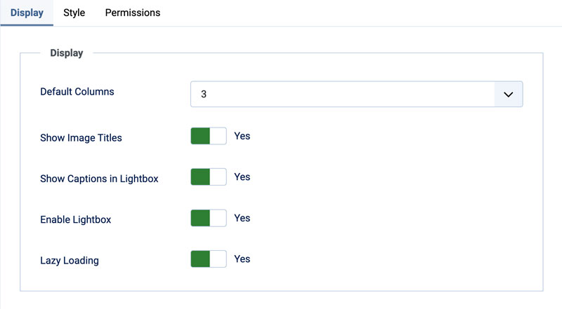Click the Default Columns chevron arrow
Image resolution: width=562 pixels, height=309 pixels.
pyautogui.click(x=509, y=94)
